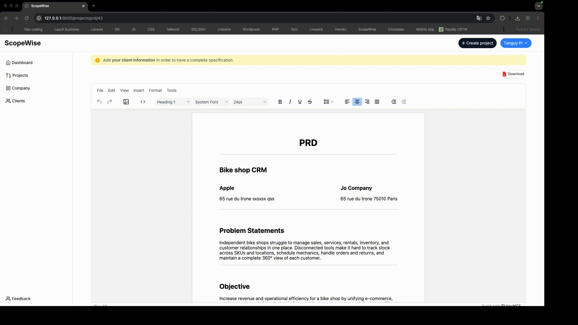The image size is (578, 325).
Task: Go to Clients in the sidebar
Action: tap(18, 101)
